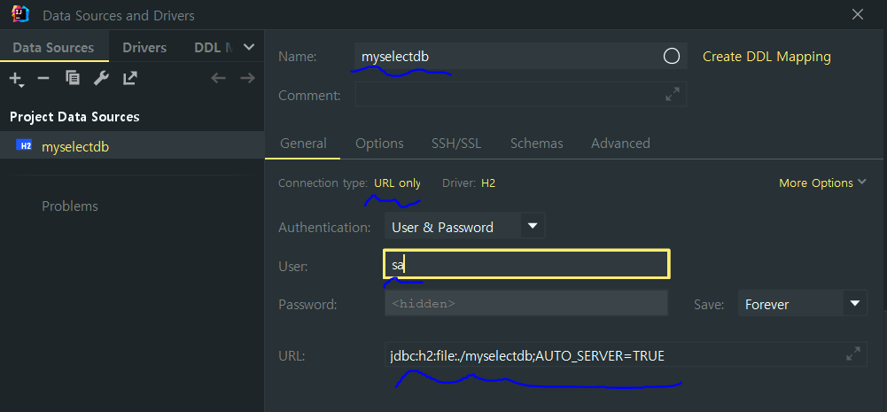Switch to the Drivers tab
Image resolution: width=887 pixels, height=412 pixels.
click(144, 48)
